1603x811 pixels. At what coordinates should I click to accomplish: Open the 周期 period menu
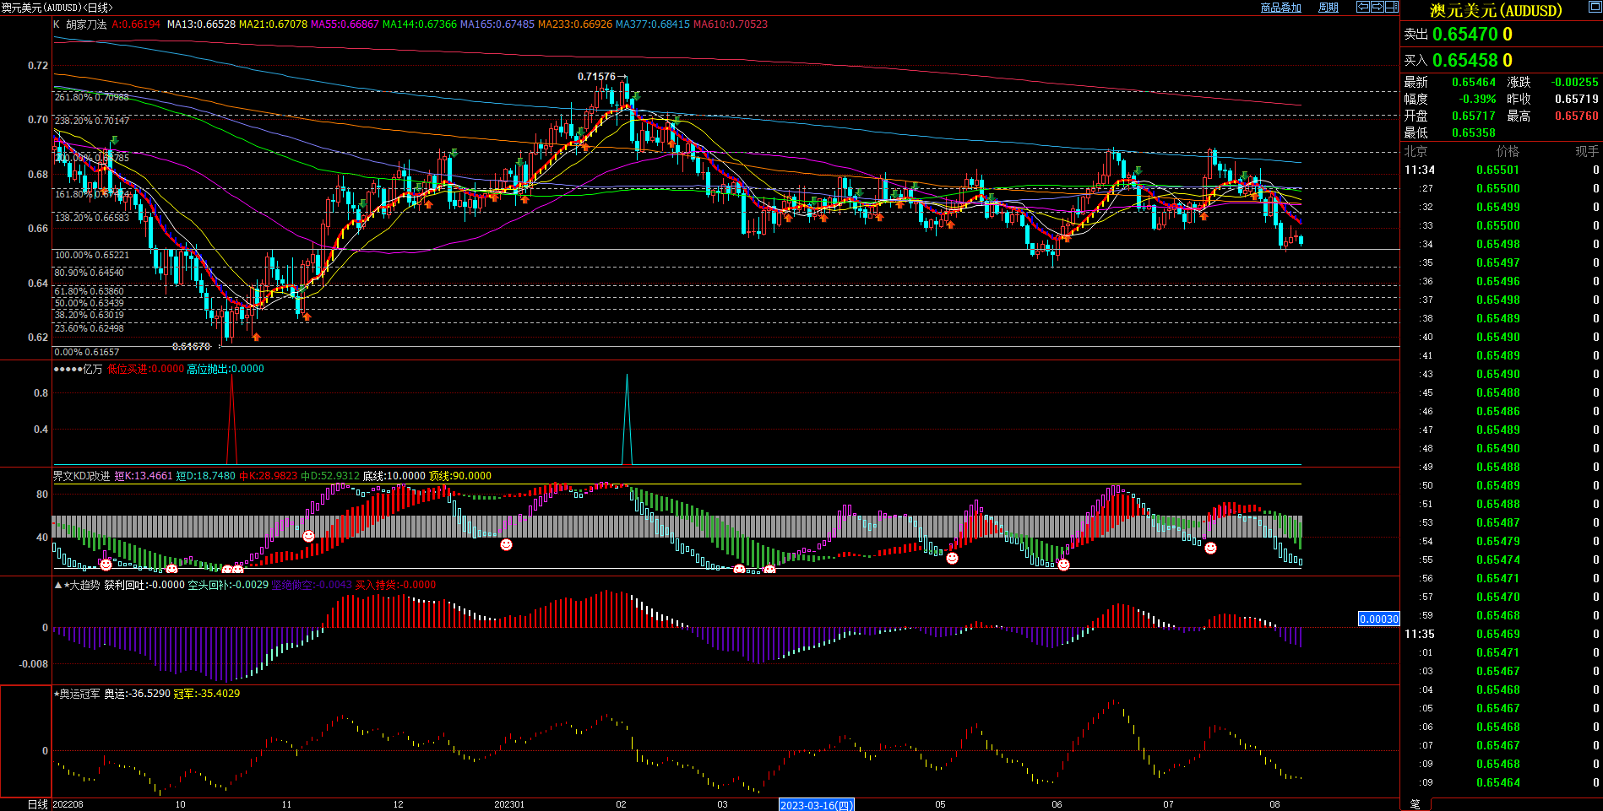(1329, 8)
